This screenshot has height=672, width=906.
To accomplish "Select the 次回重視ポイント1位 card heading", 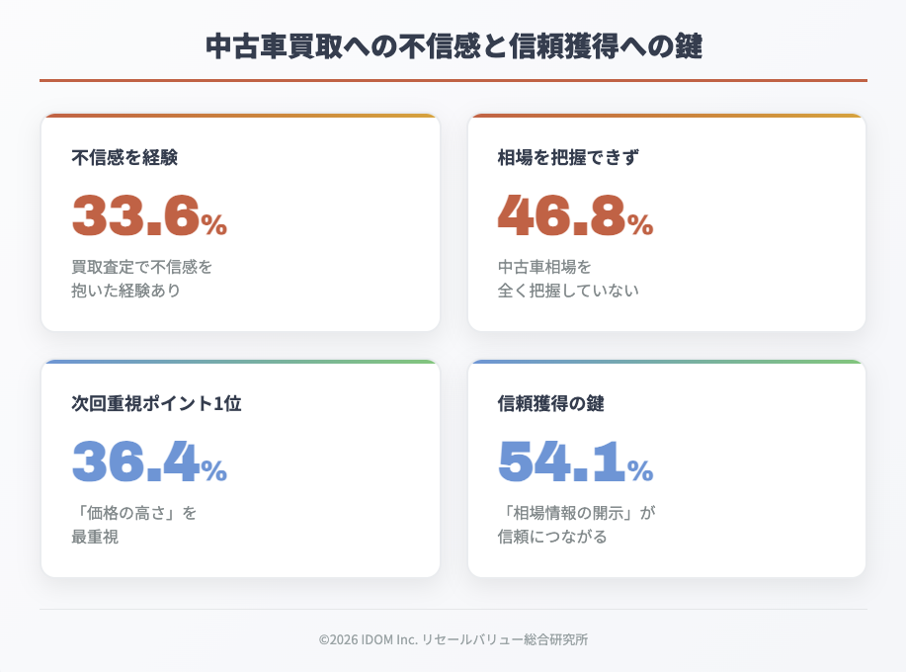I will tap(156, 403).
